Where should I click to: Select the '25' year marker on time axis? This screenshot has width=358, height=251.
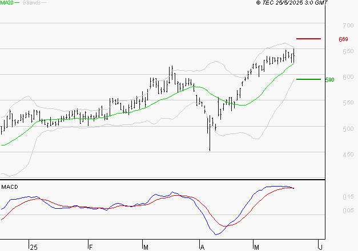coord(33,247)
